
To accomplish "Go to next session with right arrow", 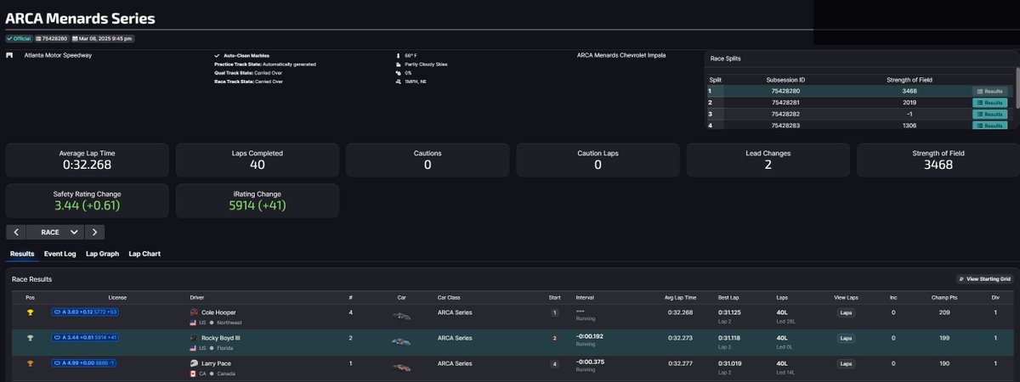I will [94, 232].
